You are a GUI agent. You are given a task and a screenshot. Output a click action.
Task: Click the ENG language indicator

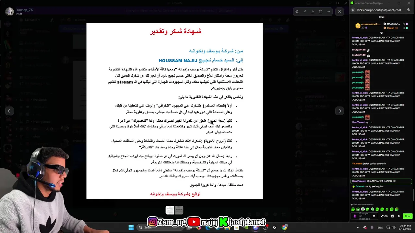(380, 227)
